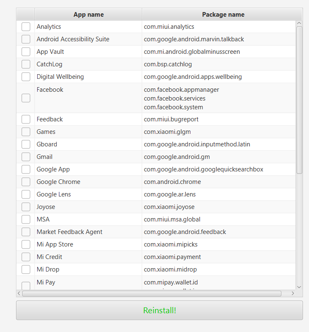Image resolution: width=309 pixels, height=332 pixels.
Task: Click the vertical scrollbar down arrow
Action: tap(299, 287)
